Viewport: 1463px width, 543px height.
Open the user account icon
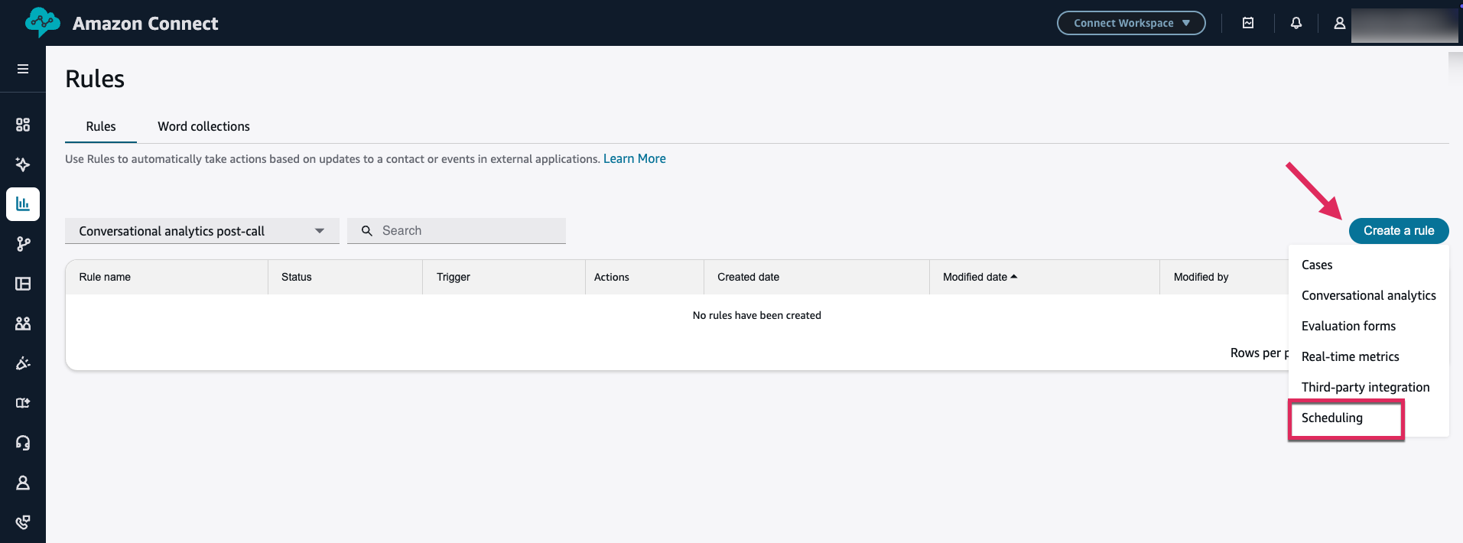coord(1340,23)
